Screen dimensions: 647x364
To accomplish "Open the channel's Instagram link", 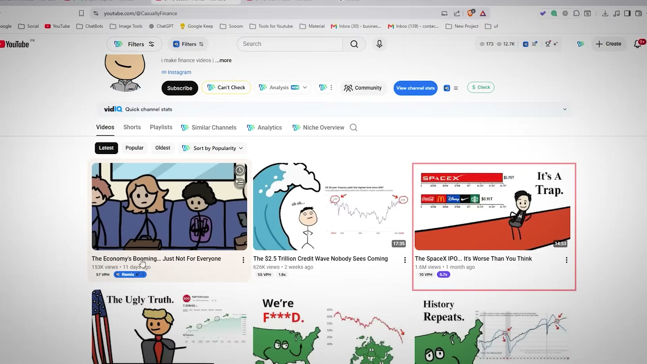I will (x=176, y=72).
